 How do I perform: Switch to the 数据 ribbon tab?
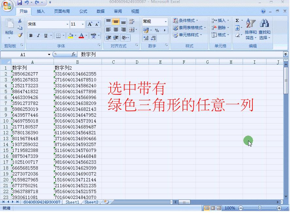[x=100, y=11]
